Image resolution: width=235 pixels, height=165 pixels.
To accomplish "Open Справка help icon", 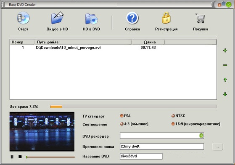I will point(132,18).
